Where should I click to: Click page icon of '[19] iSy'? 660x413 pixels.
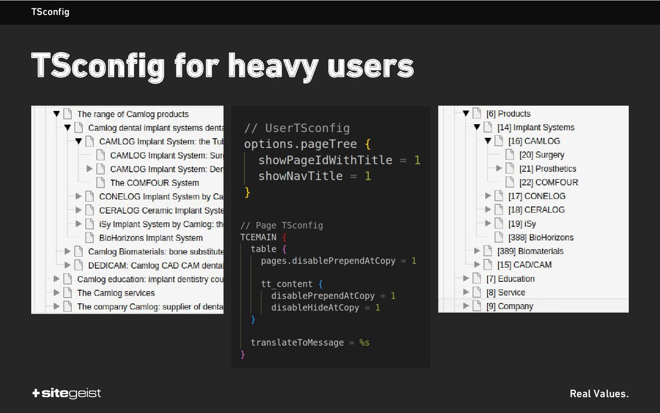499,223
